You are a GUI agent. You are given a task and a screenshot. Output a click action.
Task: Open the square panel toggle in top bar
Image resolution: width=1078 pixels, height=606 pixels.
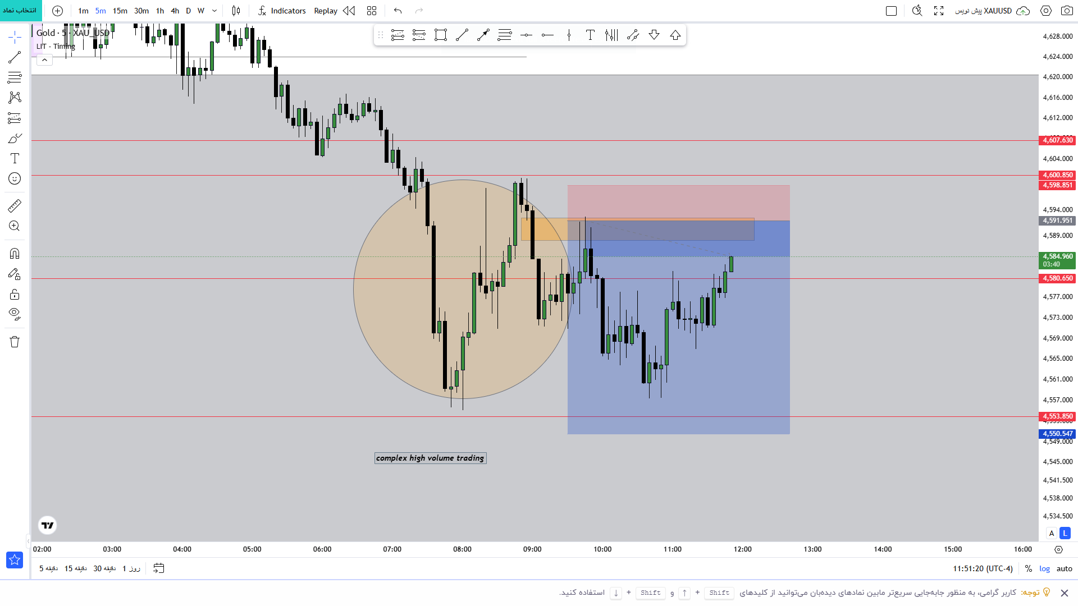pyautogui.click(x=891, y=11)
